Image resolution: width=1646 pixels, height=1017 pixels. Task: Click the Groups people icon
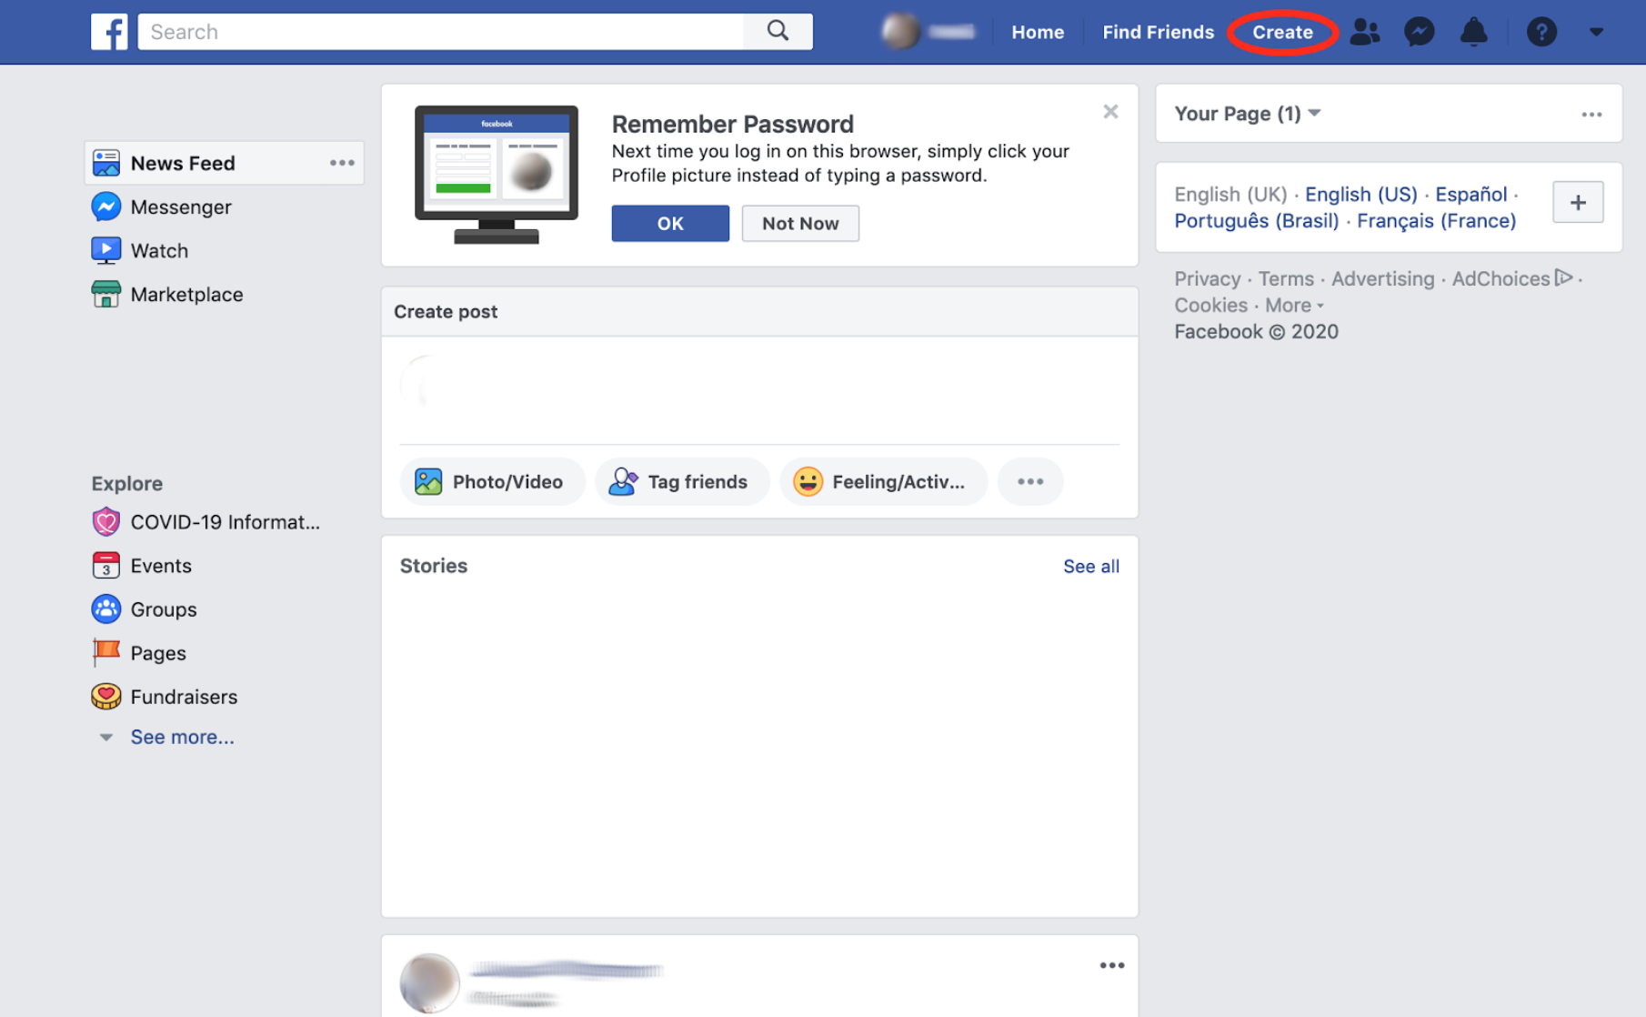(105, 609)
